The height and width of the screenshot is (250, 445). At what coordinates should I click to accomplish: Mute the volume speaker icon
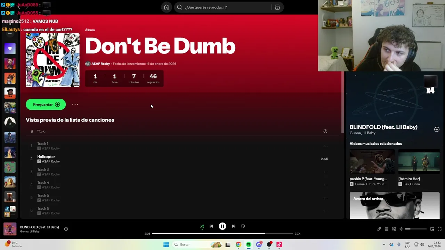(x=401, y=229)
